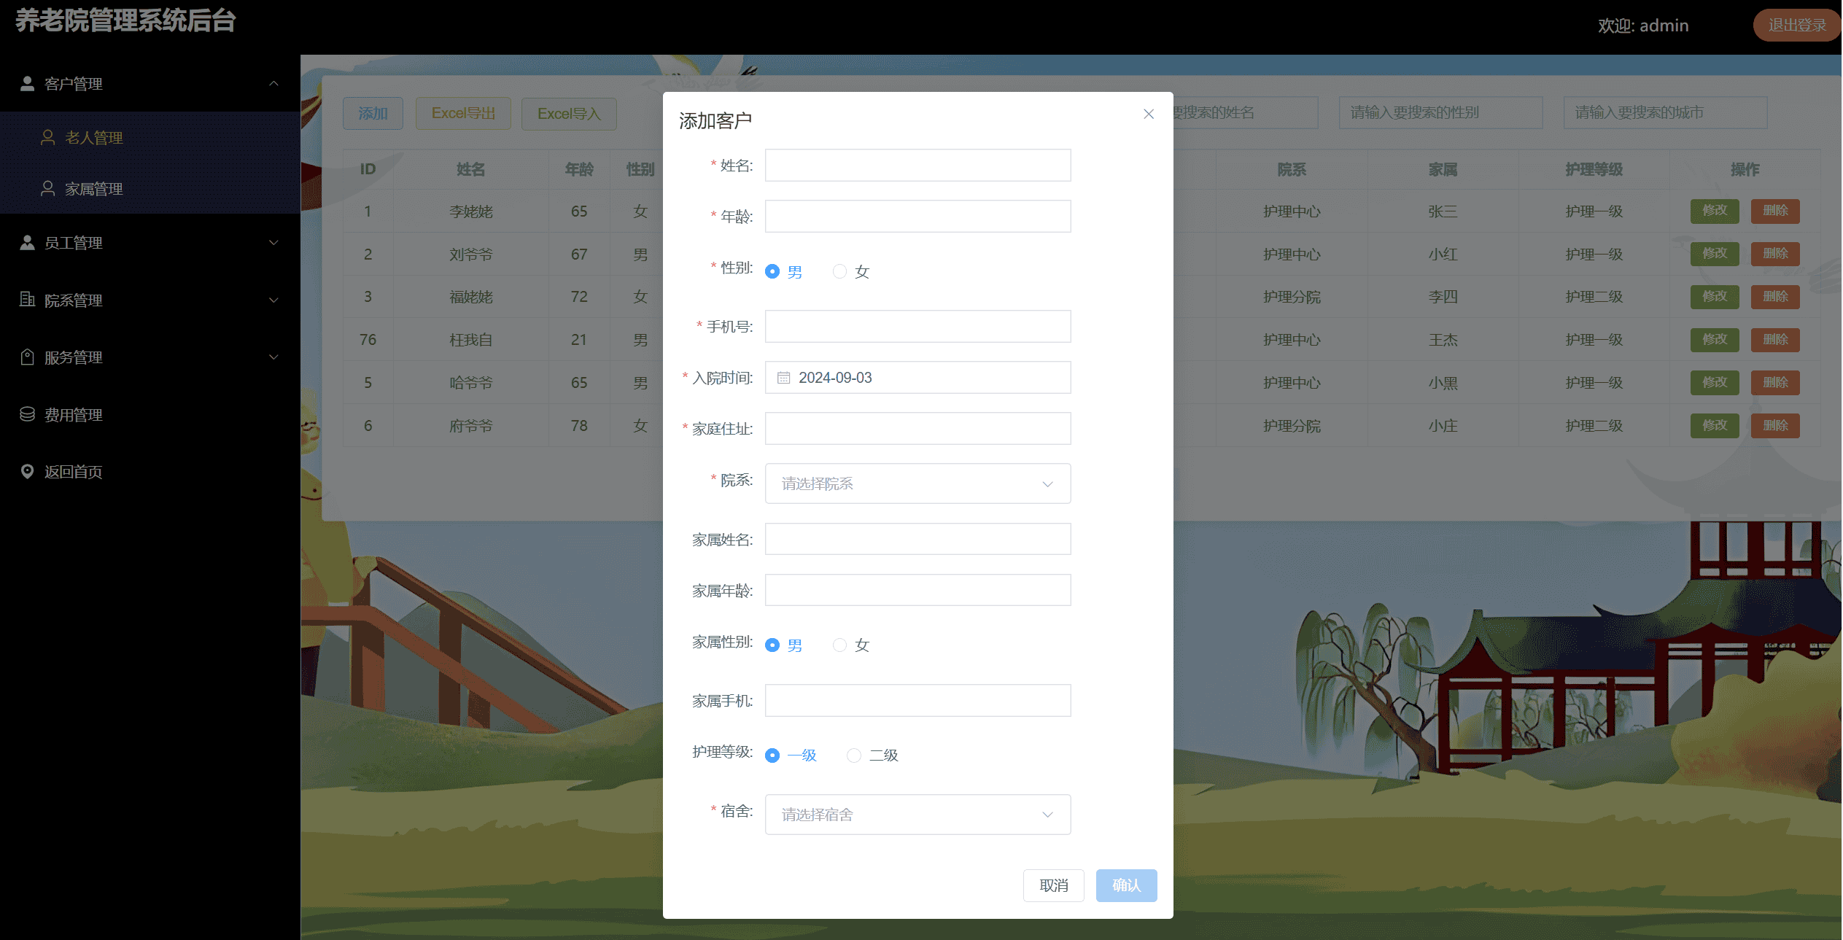
Task: Click the 院系管理 building icon
Action: click(x=27, y=300)
